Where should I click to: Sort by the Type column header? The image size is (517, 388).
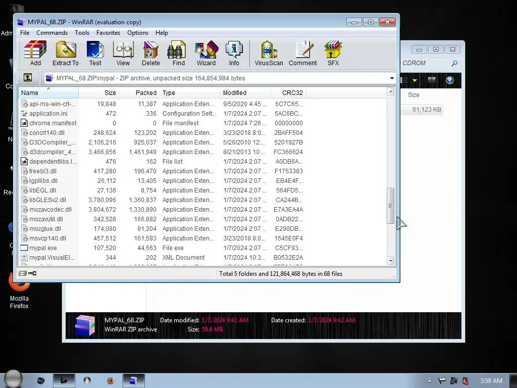click(190, 93)
